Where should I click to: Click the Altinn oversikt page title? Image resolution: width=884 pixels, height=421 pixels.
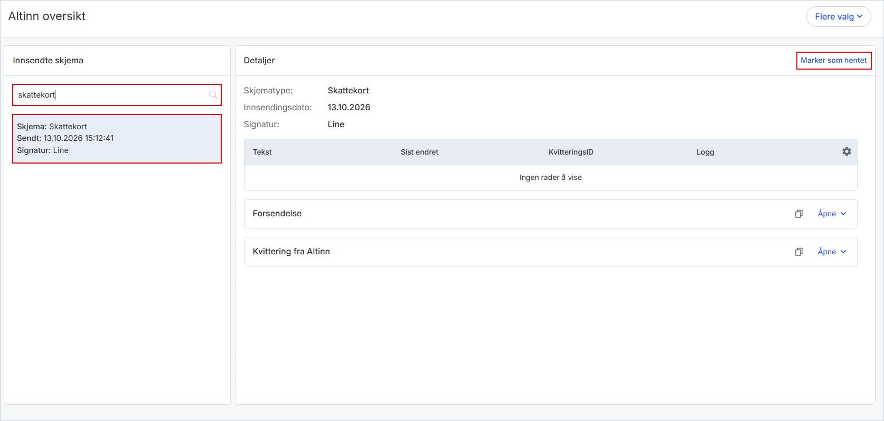pyautogui.click(x=47, y=16)
